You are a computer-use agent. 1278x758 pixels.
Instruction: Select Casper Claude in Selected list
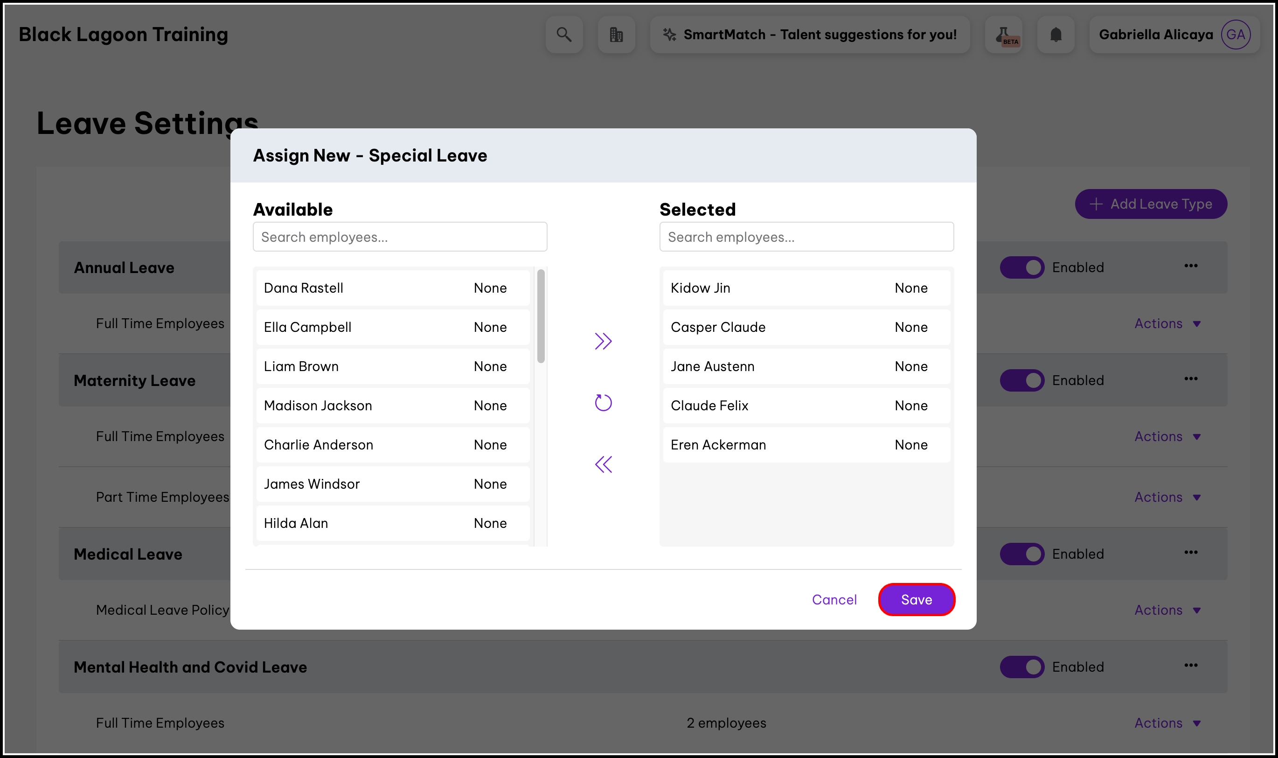coord(806,327)
